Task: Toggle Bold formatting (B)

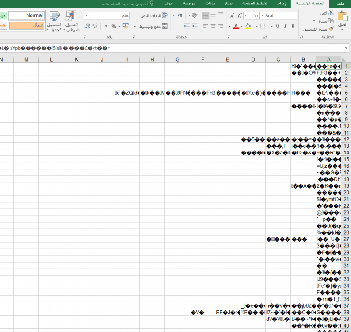Action: (293, 26)
